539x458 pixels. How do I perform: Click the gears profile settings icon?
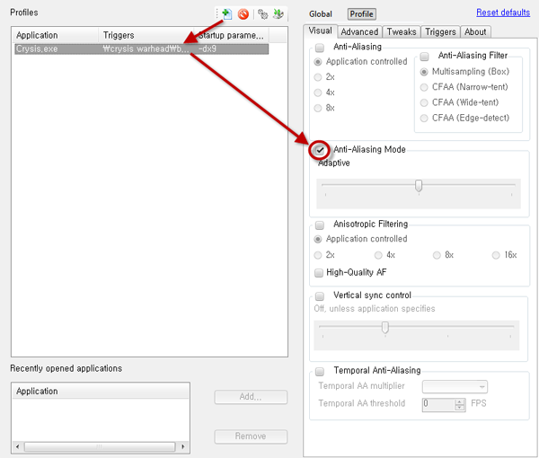pos(263,14)
